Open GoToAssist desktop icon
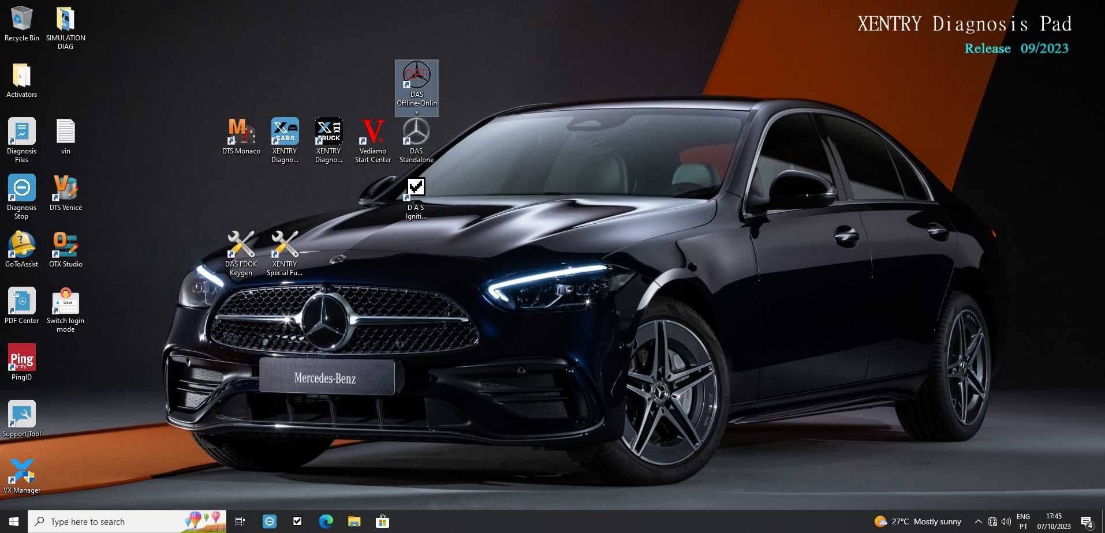Image resolution: width=1105 pixels, height=533 pixels. point(22,249)
